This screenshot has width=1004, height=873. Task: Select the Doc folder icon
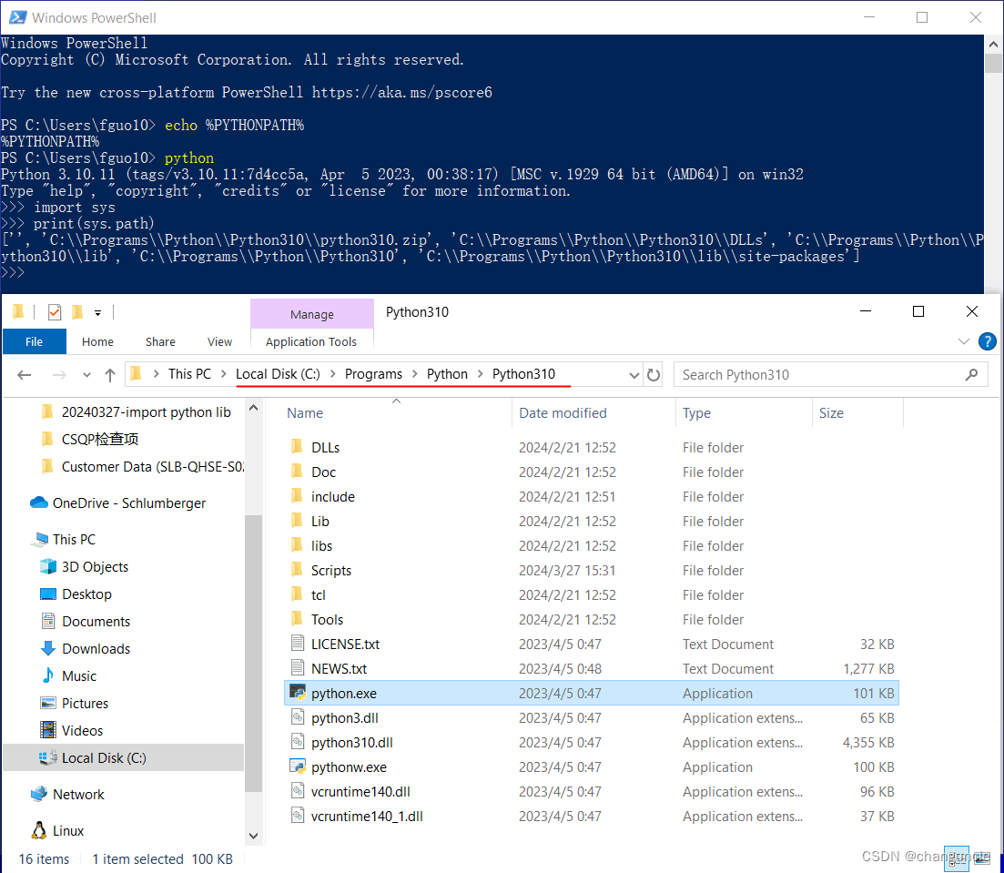(297, 472)
